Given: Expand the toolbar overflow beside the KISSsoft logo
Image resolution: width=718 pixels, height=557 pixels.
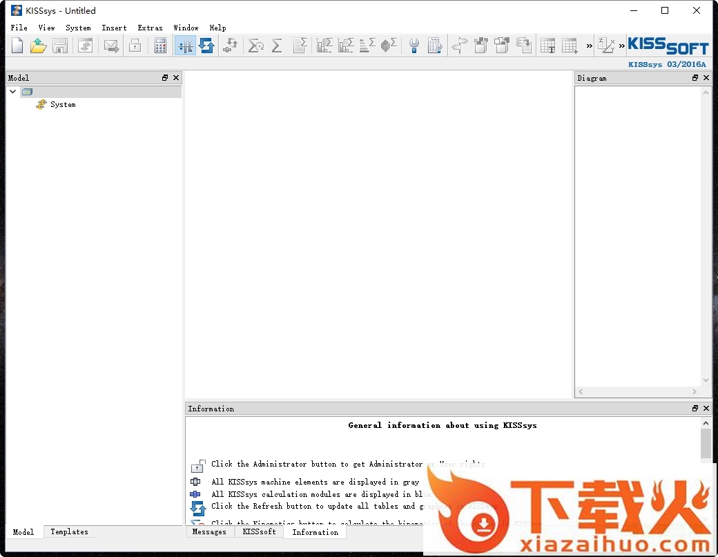Looking at the screenshot, I should 622,46.
